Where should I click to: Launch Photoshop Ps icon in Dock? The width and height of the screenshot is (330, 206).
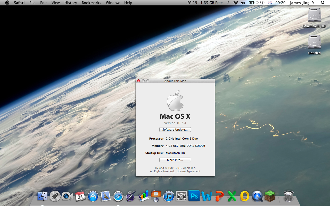[194, 196]
